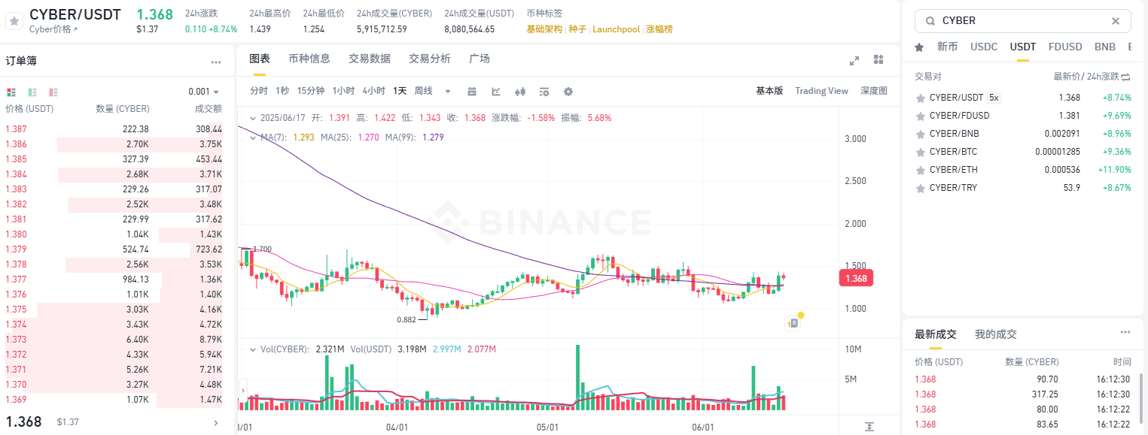This screenshot has height=435, width=1148.
Task: Expand the chart to fullscreen
Action: 854,60
